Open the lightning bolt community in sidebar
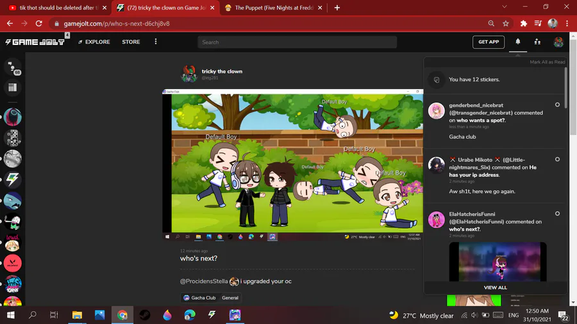 point(13,180)
